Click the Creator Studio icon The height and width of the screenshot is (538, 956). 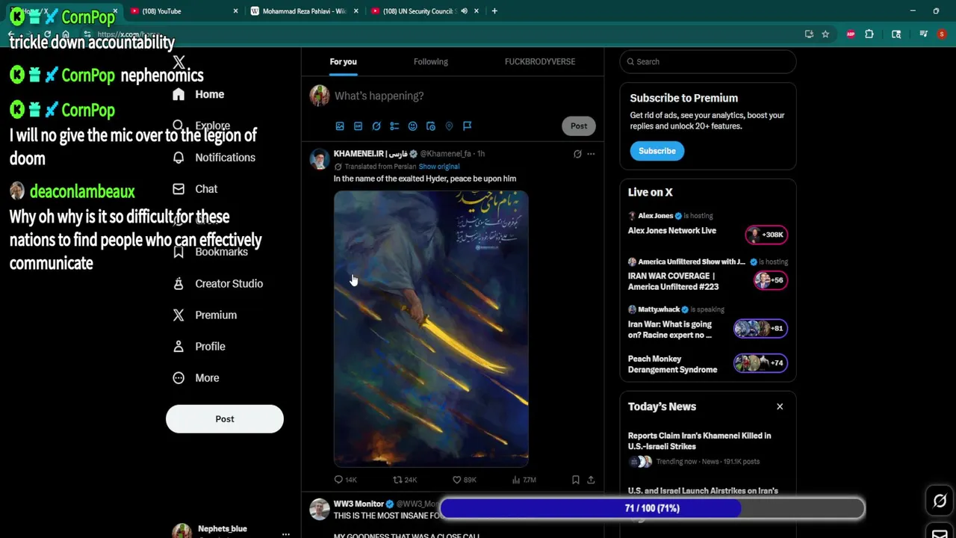pyautogui.click(x=179, y=283)
